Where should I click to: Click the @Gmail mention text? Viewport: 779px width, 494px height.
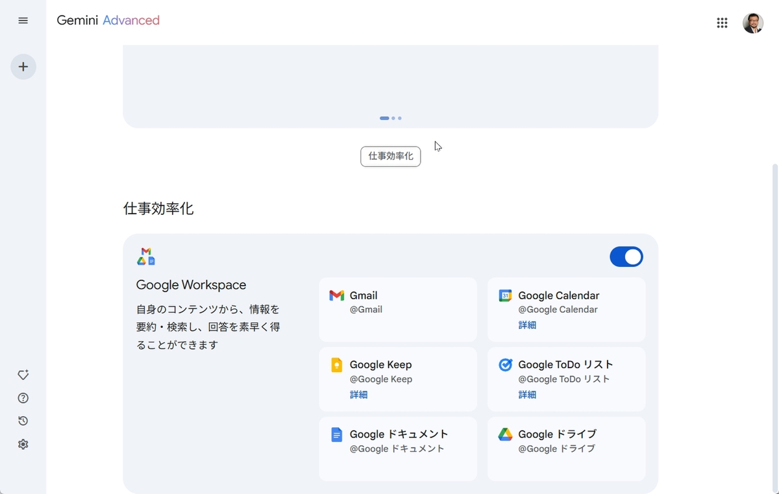point(366,310)
